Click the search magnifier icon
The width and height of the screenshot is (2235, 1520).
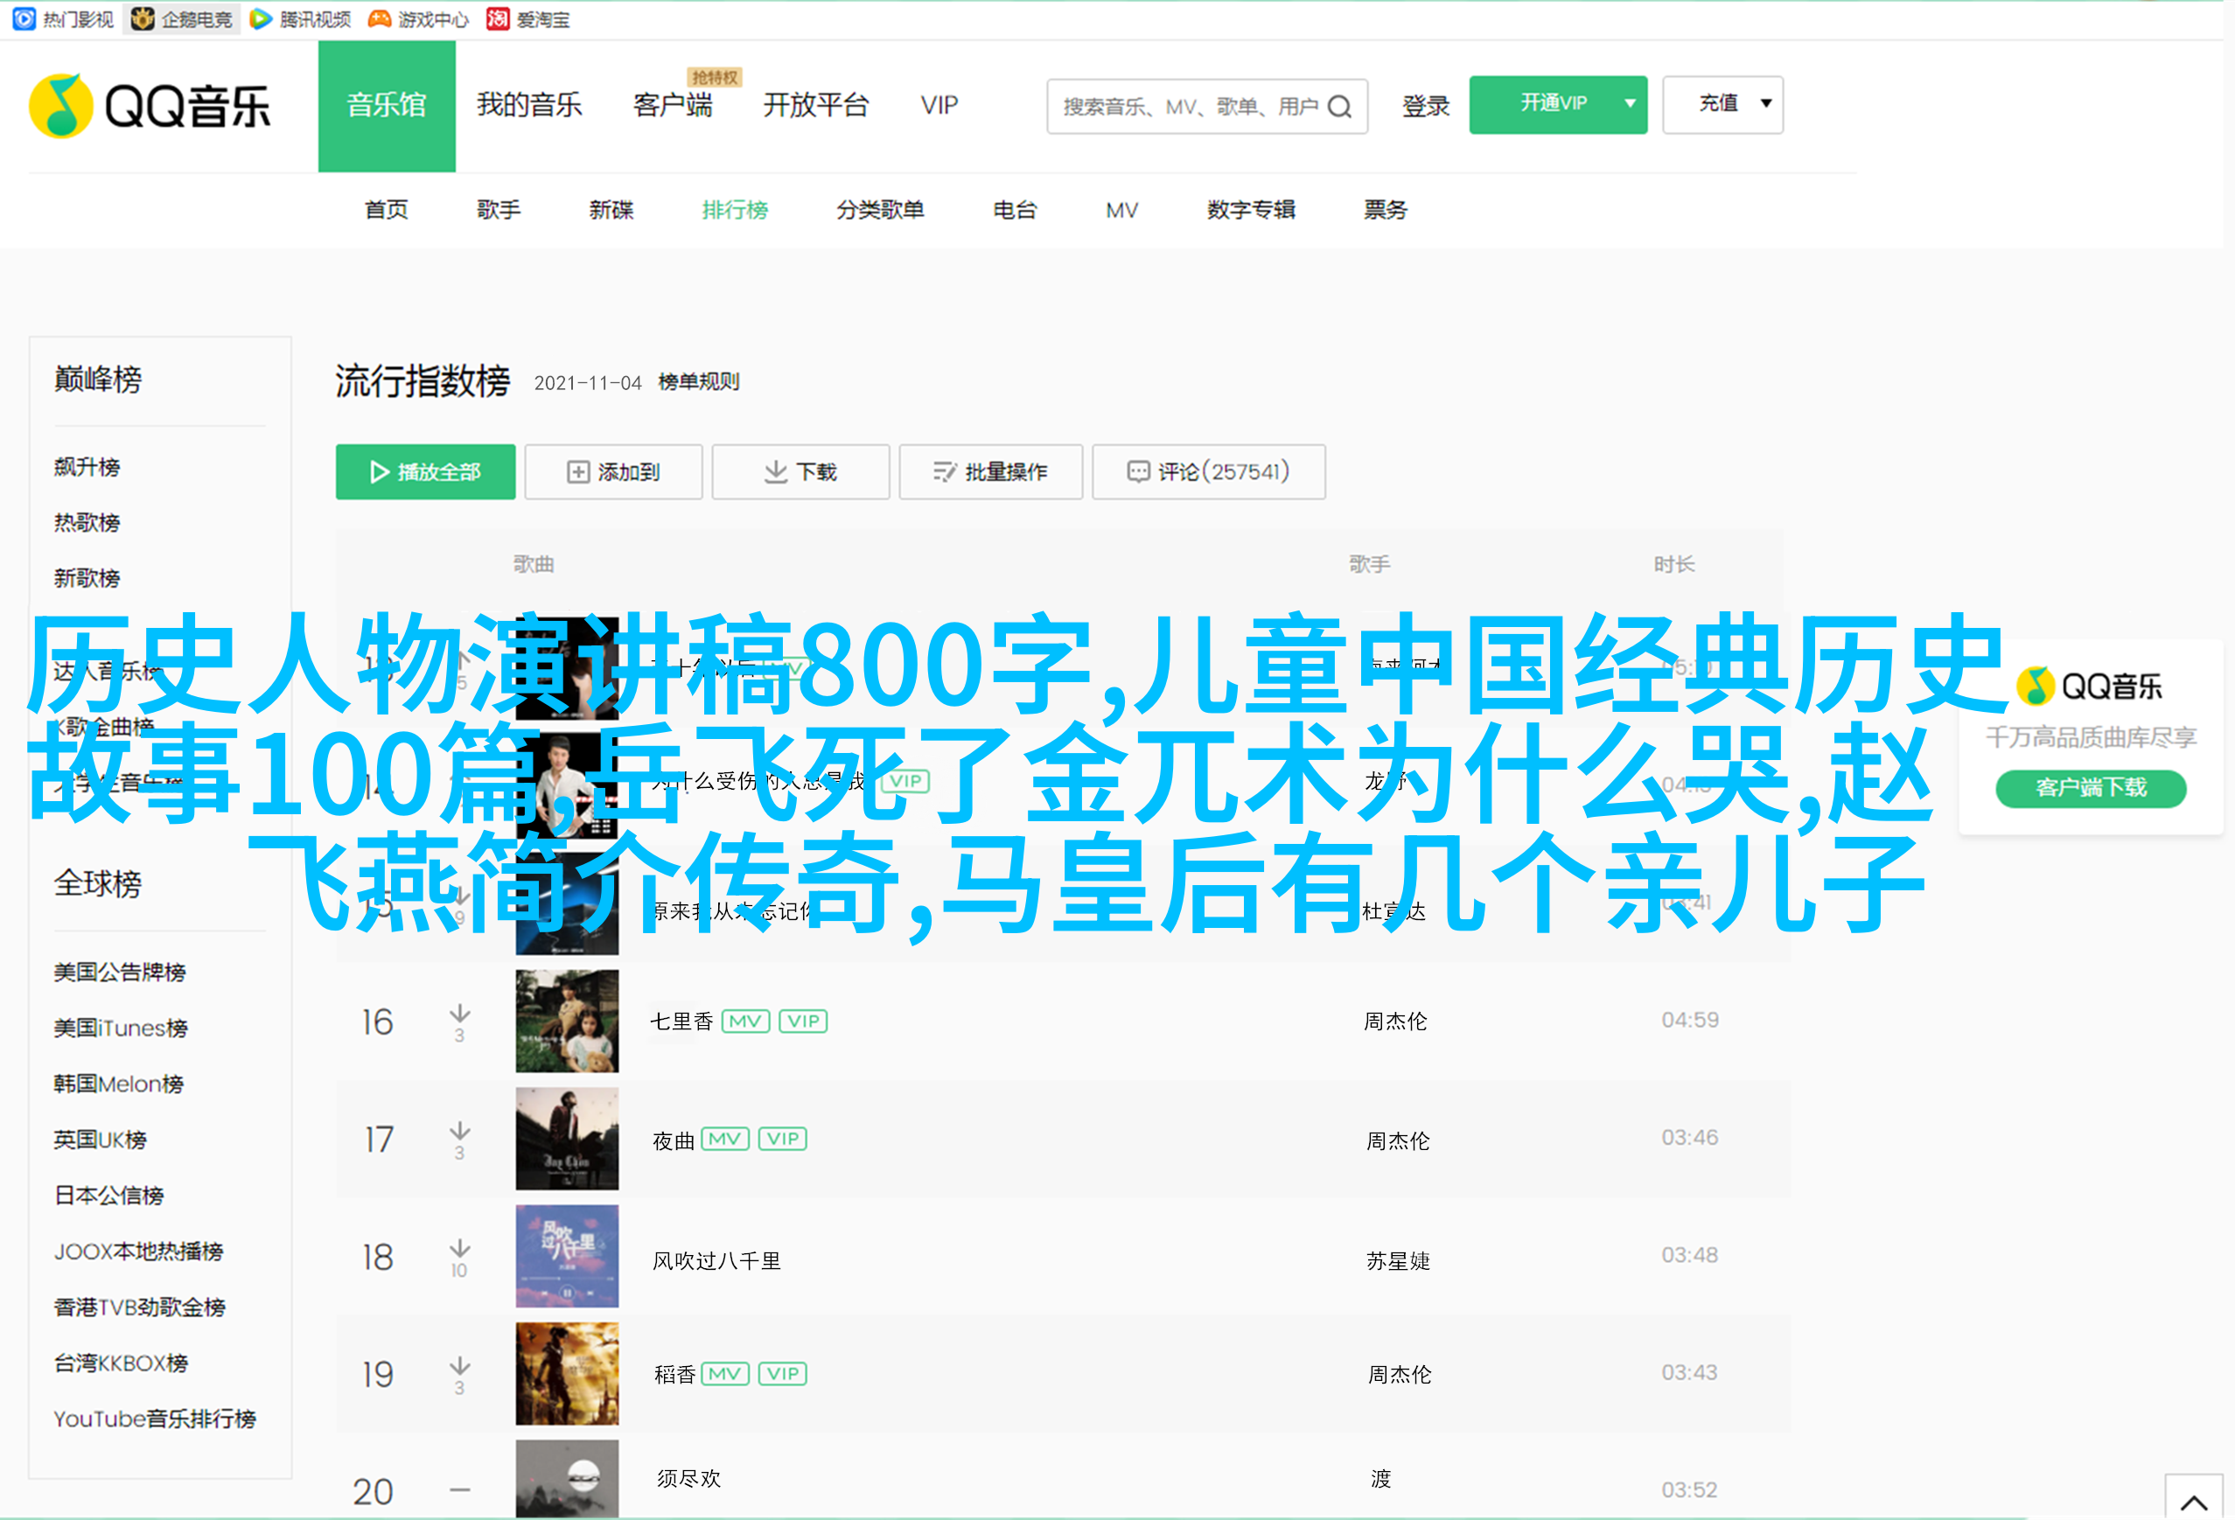(1339, 107)
